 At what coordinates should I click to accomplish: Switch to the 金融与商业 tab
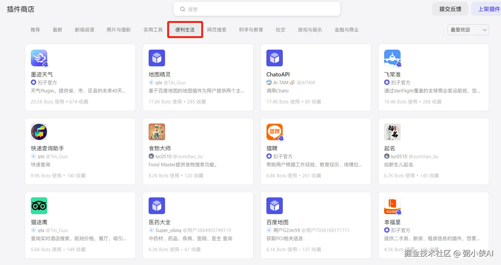[x=347, y=30]
